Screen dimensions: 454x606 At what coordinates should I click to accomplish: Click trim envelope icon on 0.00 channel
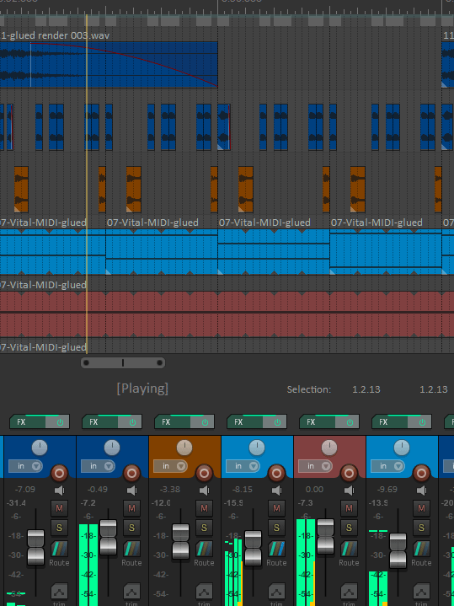pos(349,592)
